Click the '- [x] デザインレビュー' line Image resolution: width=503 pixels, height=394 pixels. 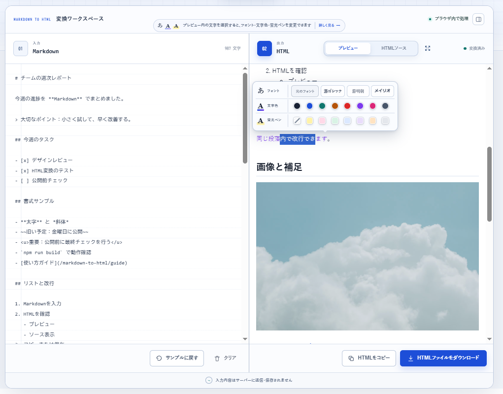[x=44, y=160]
